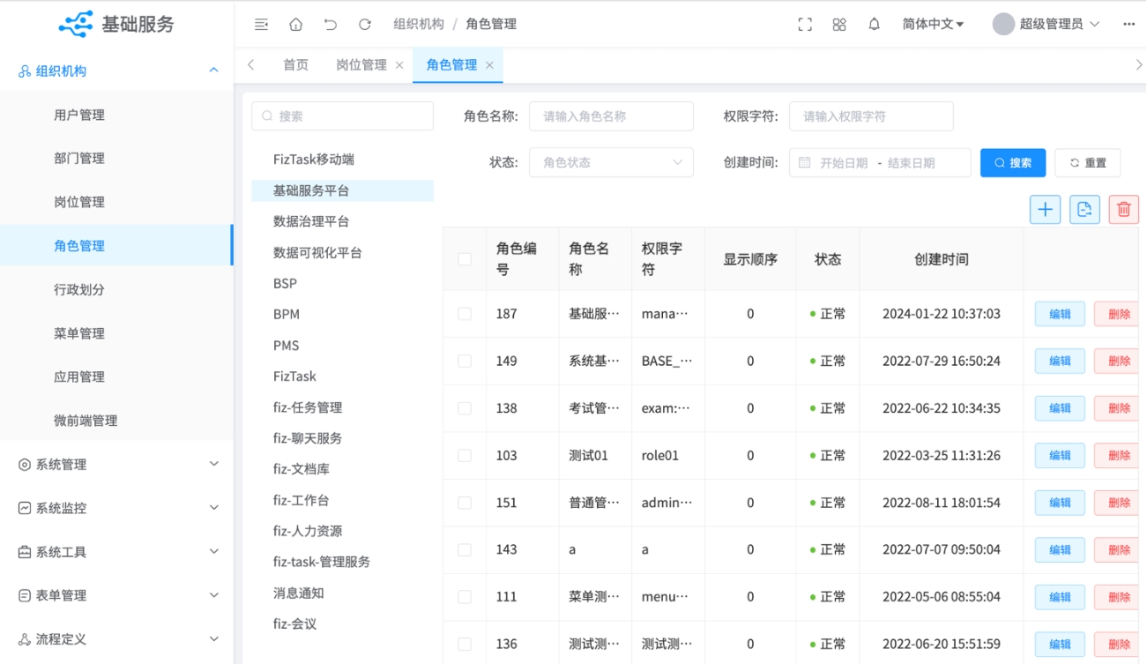
Task: Check row for role 151
Action: click(465, 503)
